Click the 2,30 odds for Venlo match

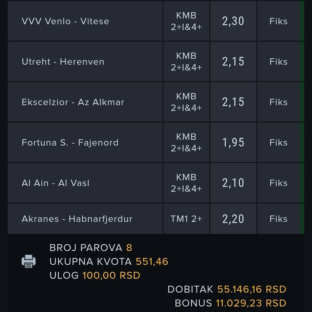pyautogui.click(x=233, y=21)
